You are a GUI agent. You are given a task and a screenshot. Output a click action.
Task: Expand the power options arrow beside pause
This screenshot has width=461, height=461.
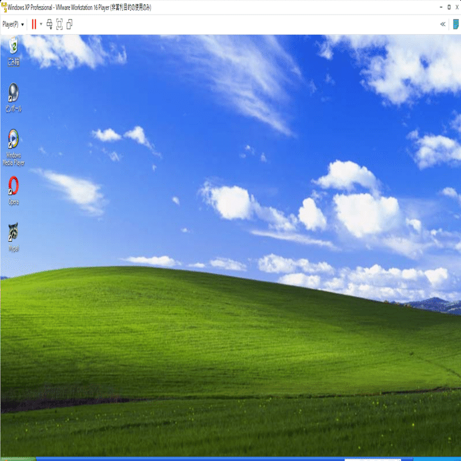tap(41, 25)
